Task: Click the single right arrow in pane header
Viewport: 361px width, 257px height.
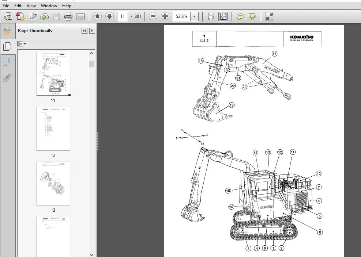Action: (x=92, y=31)
